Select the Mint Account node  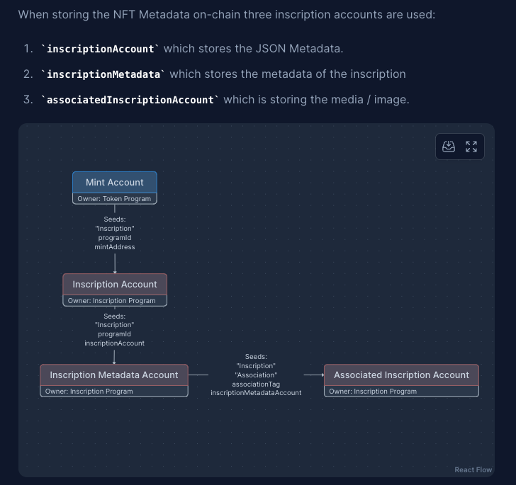(x=115, y=182)
